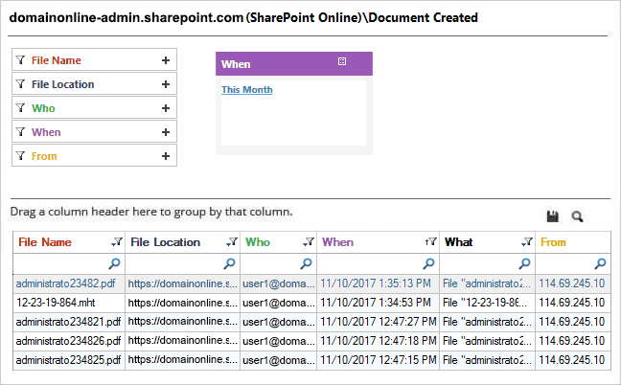621x385 pixels.
Task: Click the funnel icon beside Who filter
Action: 20,108
